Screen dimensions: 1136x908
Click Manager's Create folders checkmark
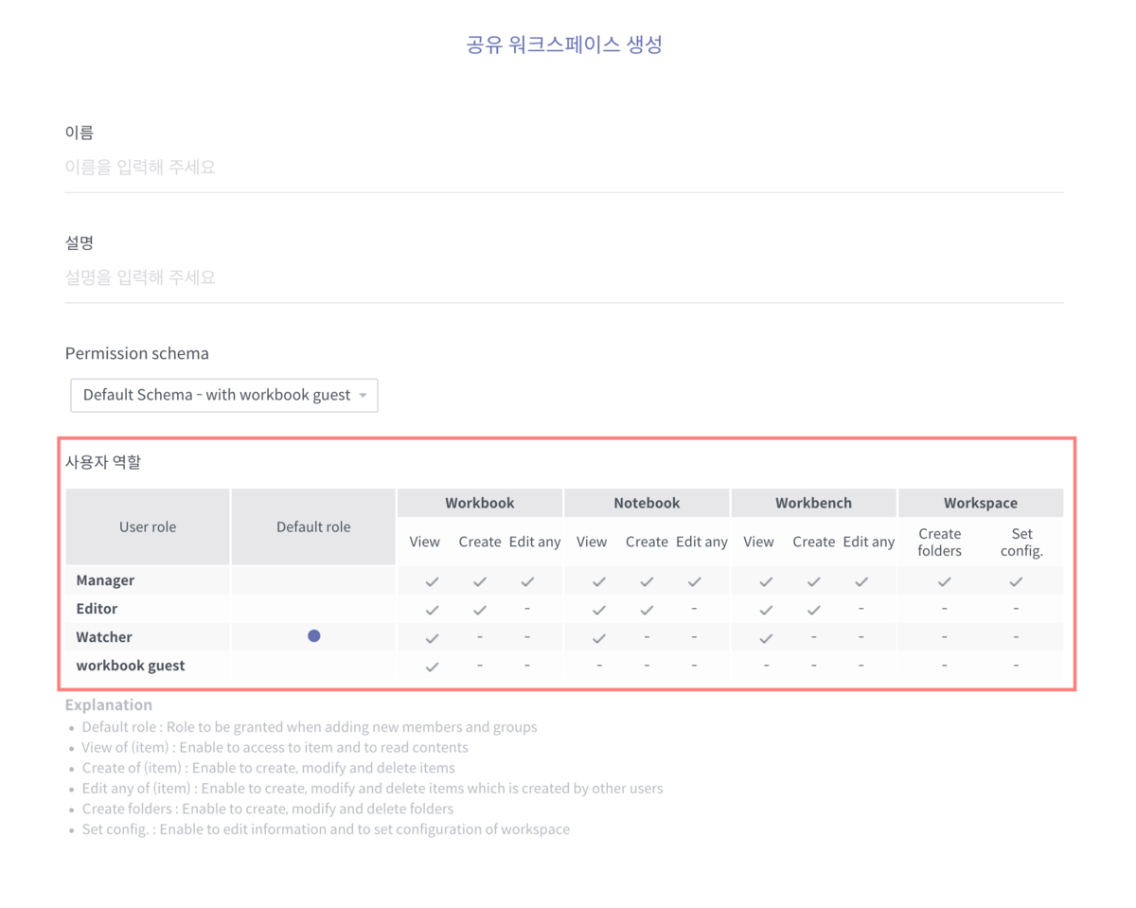click(x=944, y=581)
